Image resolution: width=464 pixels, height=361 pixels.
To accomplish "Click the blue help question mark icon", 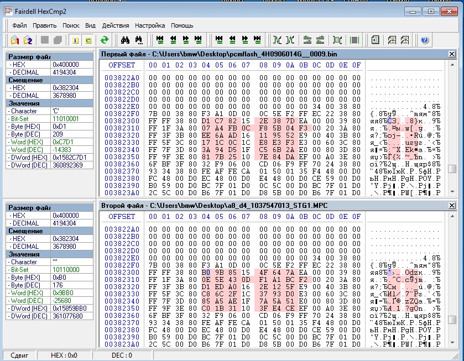I will (x=425, y=40).
